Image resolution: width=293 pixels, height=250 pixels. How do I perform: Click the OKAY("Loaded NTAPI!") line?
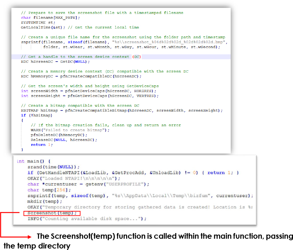pos(74,179)
